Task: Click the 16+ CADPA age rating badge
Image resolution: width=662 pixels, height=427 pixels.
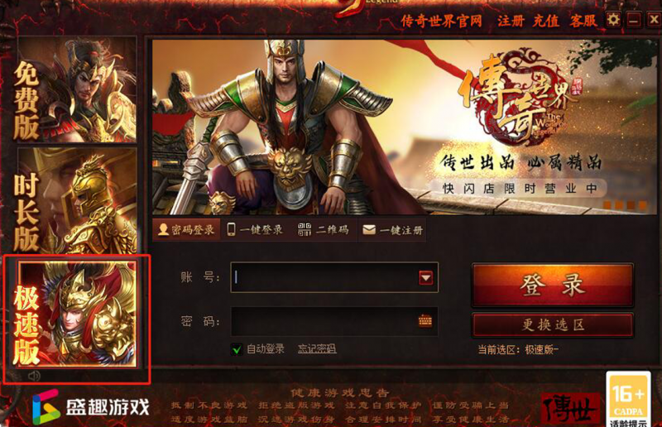Action: click(628, 400)
